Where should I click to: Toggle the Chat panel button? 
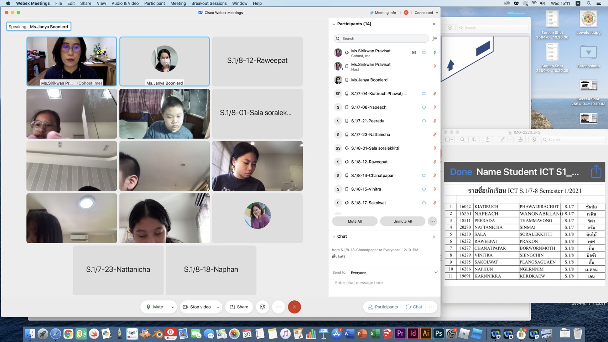point(414,307)
